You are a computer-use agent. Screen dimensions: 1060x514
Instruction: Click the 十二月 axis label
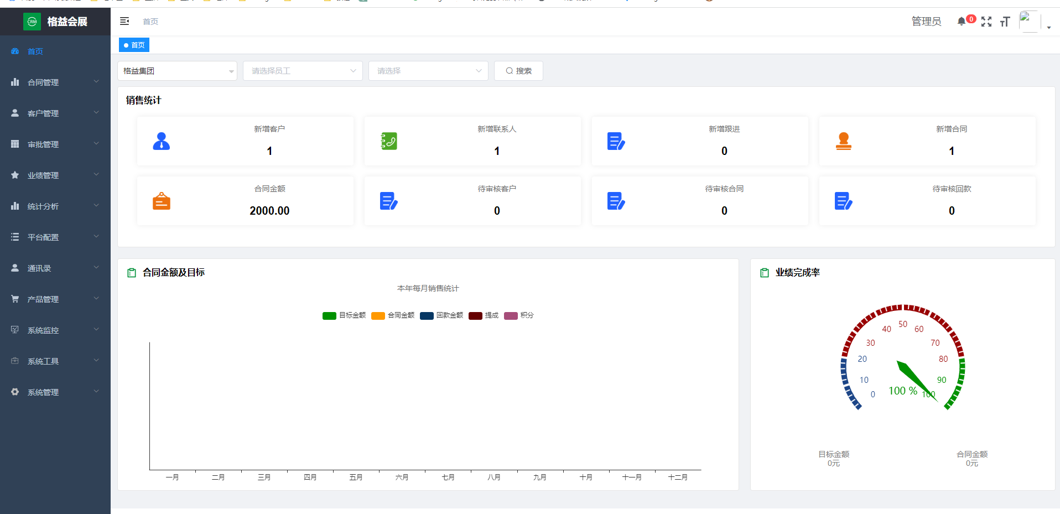[x=678, y=477]
